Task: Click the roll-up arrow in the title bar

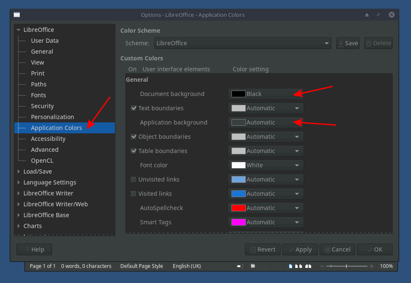Action: point(367,15)
